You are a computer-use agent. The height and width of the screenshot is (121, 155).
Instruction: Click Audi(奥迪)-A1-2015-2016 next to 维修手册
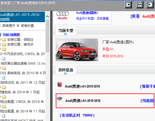coord(82,86)
